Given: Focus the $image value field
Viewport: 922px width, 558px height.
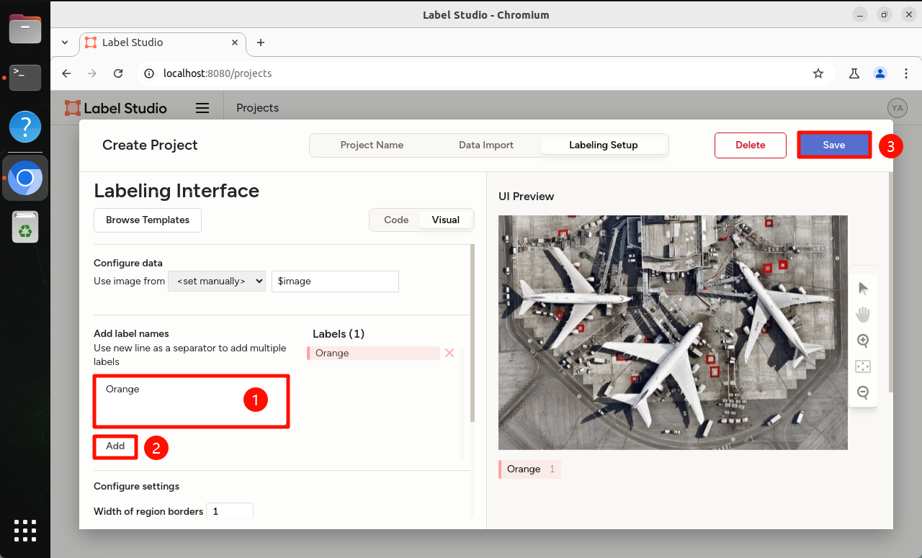Looking at the screenshot, I should [335, 282].
